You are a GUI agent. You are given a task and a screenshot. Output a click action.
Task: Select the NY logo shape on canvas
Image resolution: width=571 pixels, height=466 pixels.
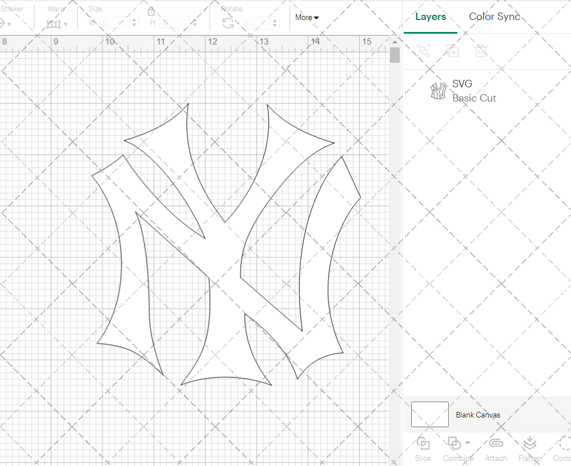coord(226,245)
